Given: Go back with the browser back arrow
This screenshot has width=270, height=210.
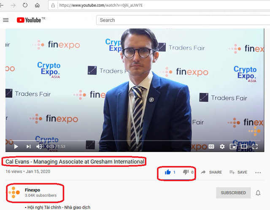Looking at the screenshot, I should pyautogui.click(x=1, y=6).
